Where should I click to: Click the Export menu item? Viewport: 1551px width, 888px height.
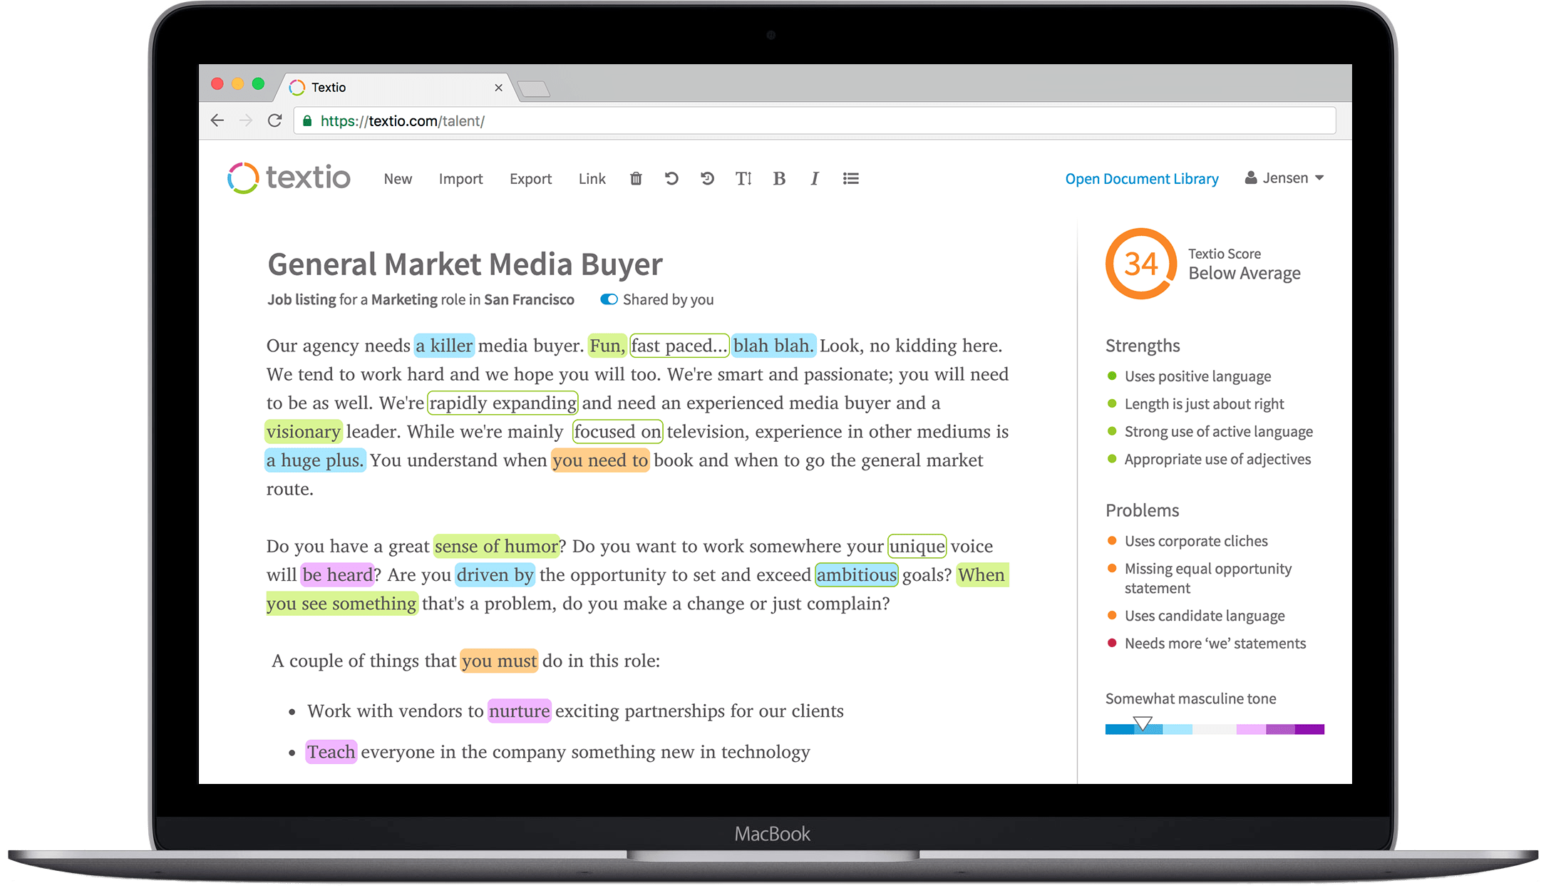tap(530, 177)
